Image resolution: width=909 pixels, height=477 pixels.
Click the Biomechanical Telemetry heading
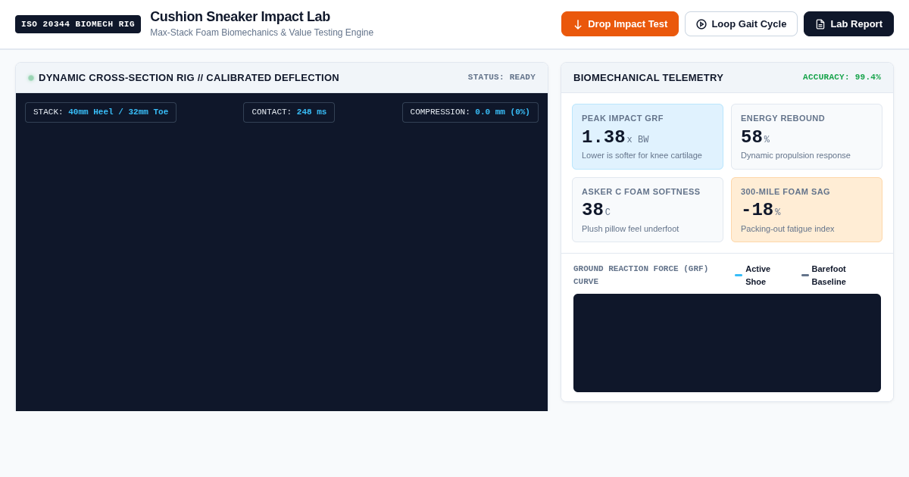(648, 77)
